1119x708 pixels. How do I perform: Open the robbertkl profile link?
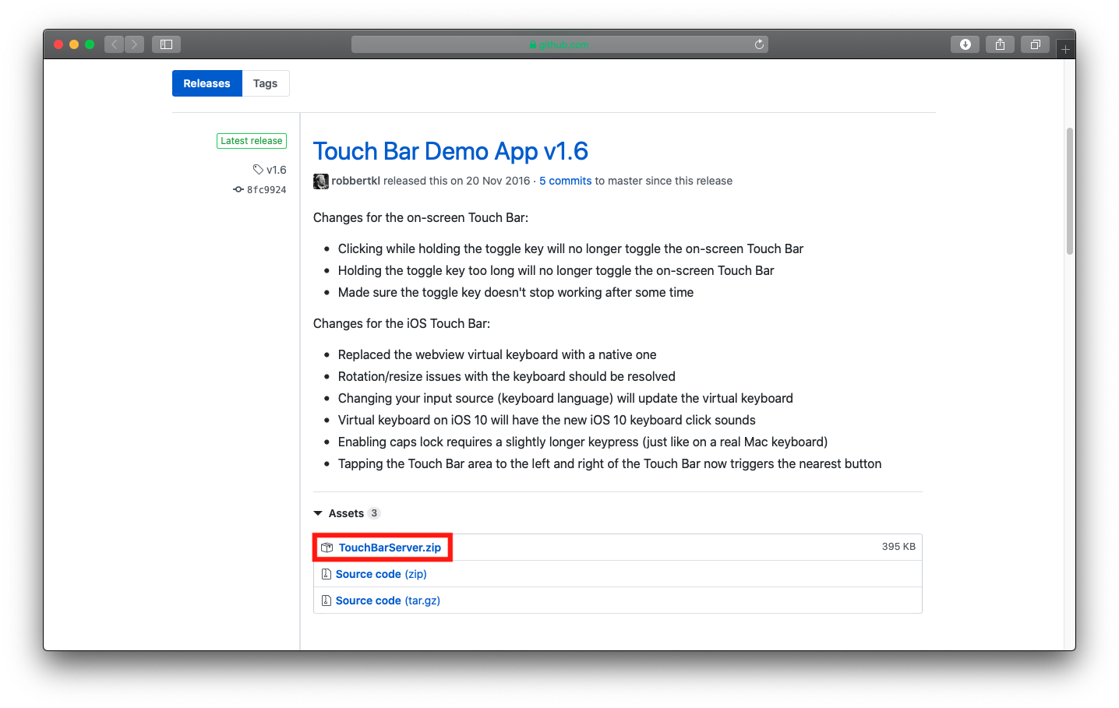click(x=356, y=181)
